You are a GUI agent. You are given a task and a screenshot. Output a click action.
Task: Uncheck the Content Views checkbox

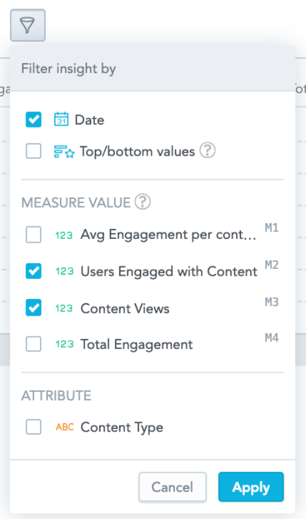pyautogui.click(x=33, y=308)
